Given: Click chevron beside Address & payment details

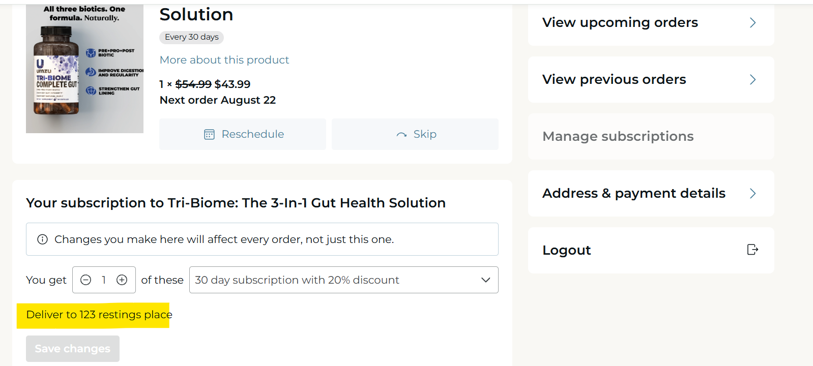Looking at the screenshot, I should (x=753, y=194).
